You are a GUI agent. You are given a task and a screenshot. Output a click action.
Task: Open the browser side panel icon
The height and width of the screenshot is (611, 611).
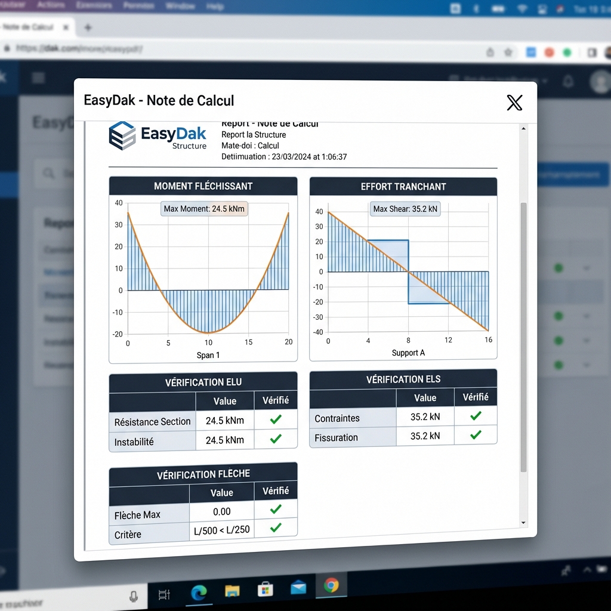(x=592, y=53)
